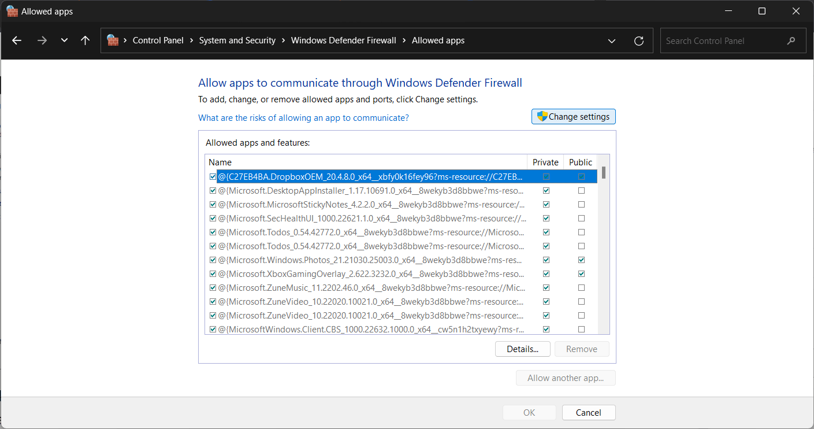The image size is (814, 429).
Task: Open risks of allowing an app link
Action: click(303, 118)
